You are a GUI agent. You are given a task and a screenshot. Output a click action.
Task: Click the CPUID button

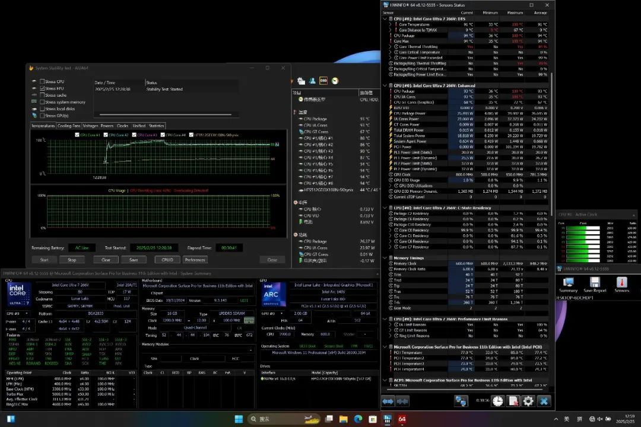pyautogui.click(x=167, y=260)
